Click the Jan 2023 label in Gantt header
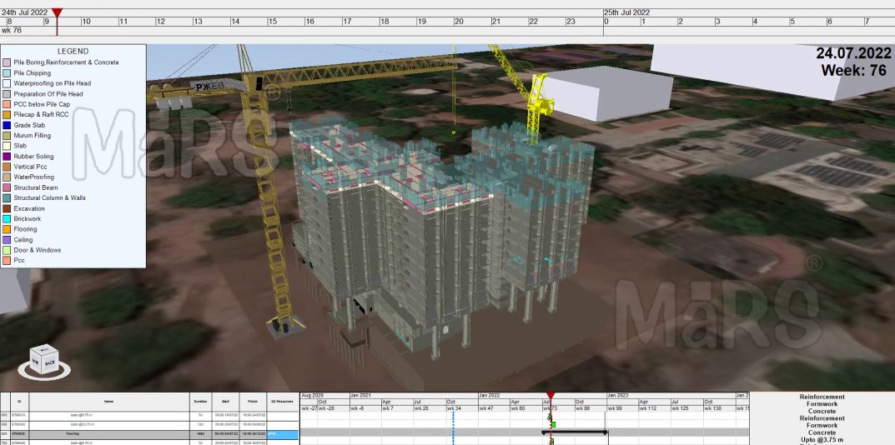 [x=619, y=395]
